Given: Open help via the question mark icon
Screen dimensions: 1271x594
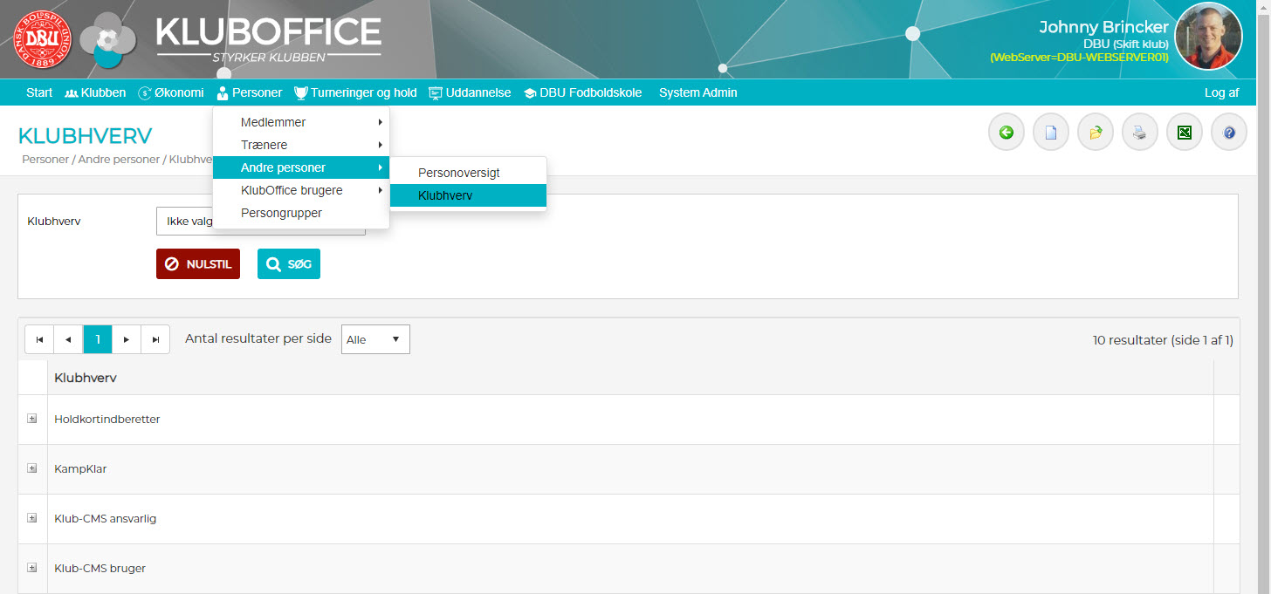Looking at the screenshot, I should point(1229,133).
